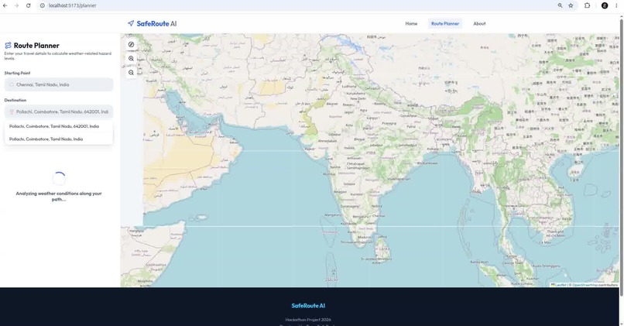Click the Destination input field

pyautogui.click(x=59, y=112)
